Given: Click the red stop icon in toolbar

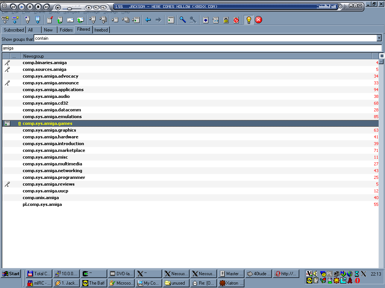Looking at the screenshot, I should click(x=258, y=20).
